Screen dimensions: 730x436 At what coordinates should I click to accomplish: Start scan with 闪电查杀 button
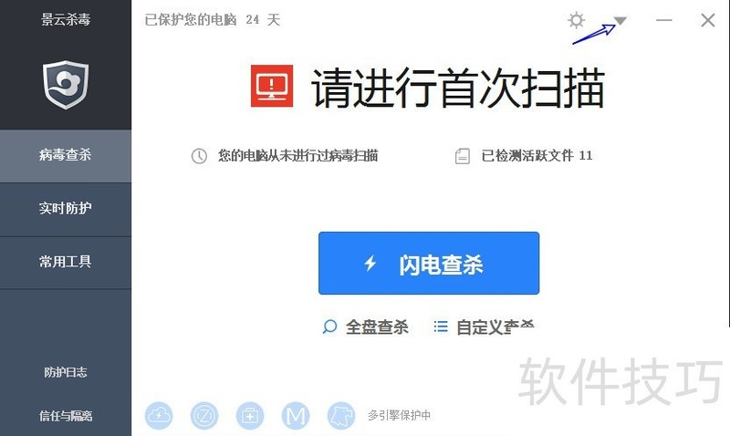point(429,263)
